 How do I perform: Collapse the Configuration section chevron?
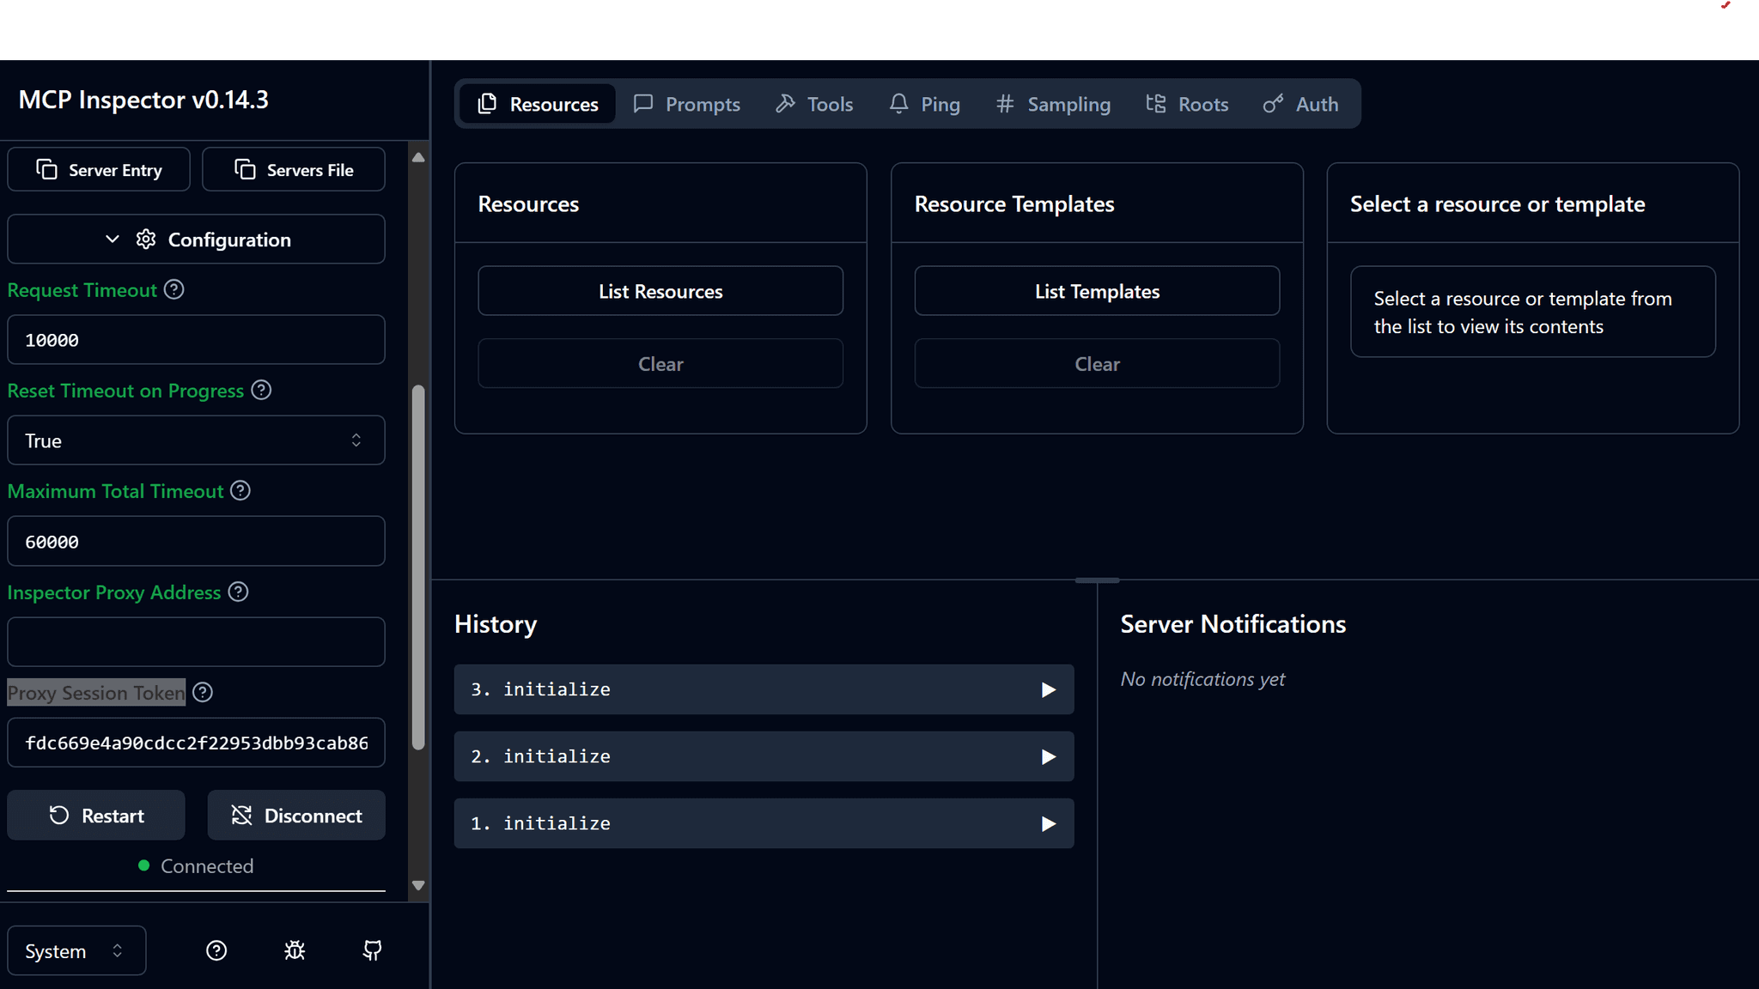point(111,239)
